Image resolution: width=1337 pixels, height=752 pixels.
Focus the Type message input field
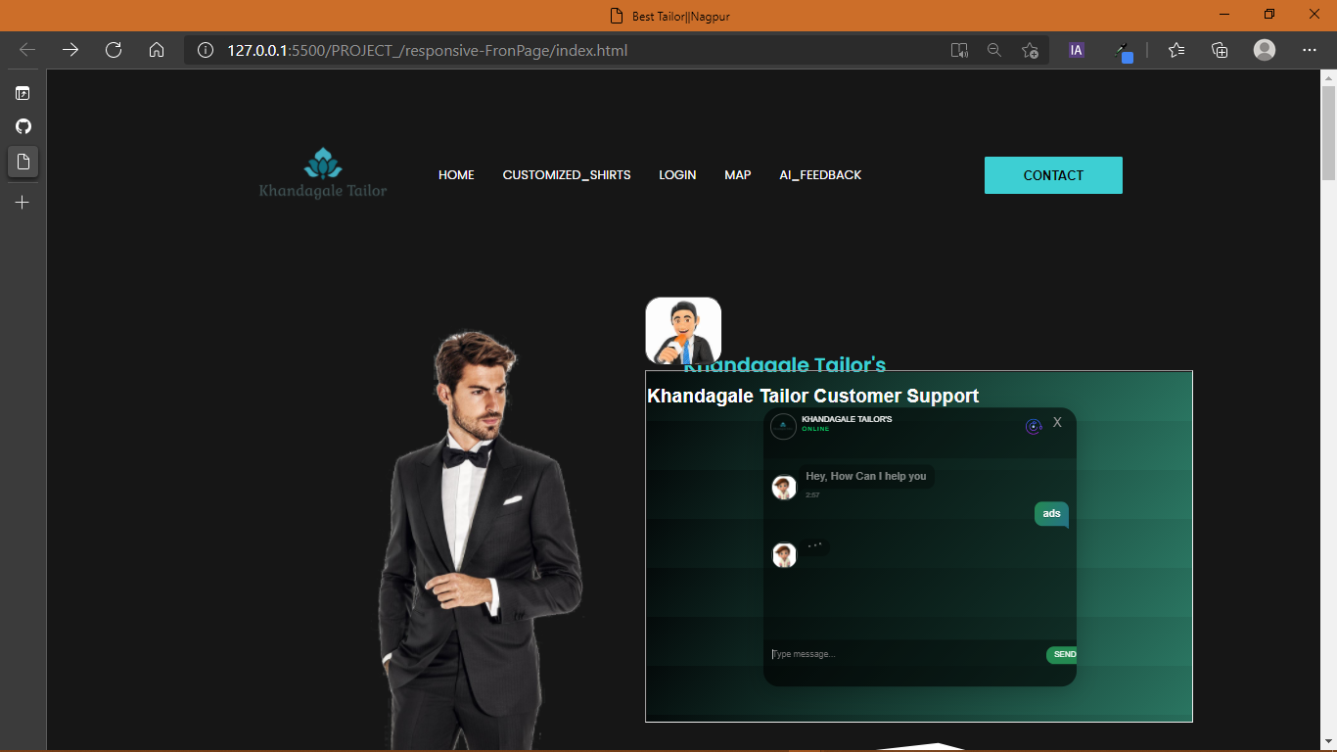(x=905, y=654)
